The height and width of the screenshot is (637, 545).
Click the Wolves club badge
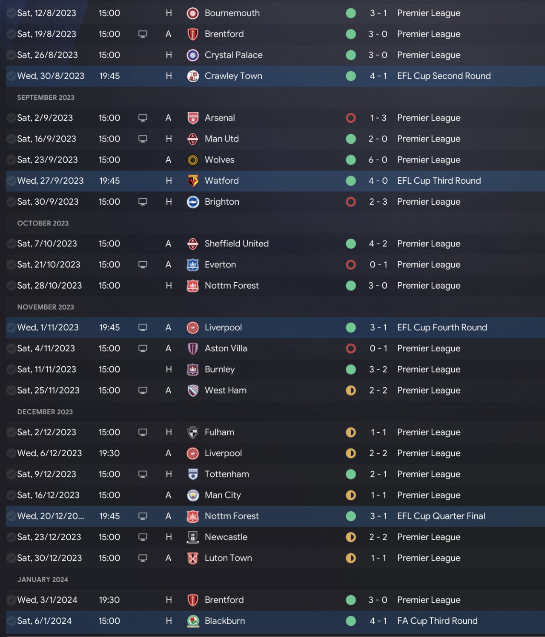(193, 160)
